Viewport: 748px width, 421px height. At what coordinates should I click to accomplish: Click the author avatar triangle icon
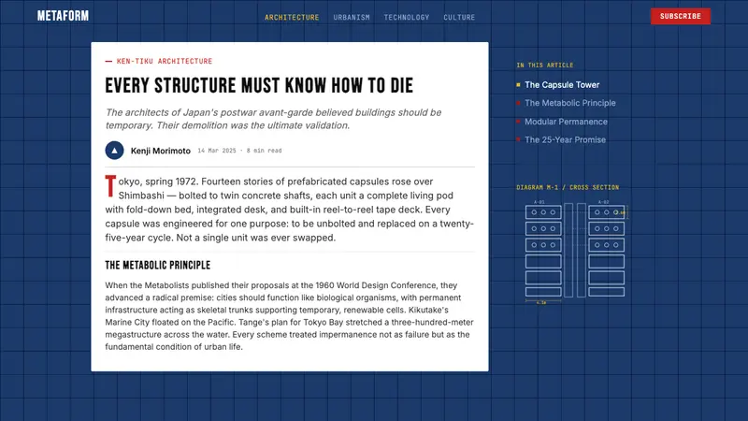pyautogui.click(x=114, y=151)
